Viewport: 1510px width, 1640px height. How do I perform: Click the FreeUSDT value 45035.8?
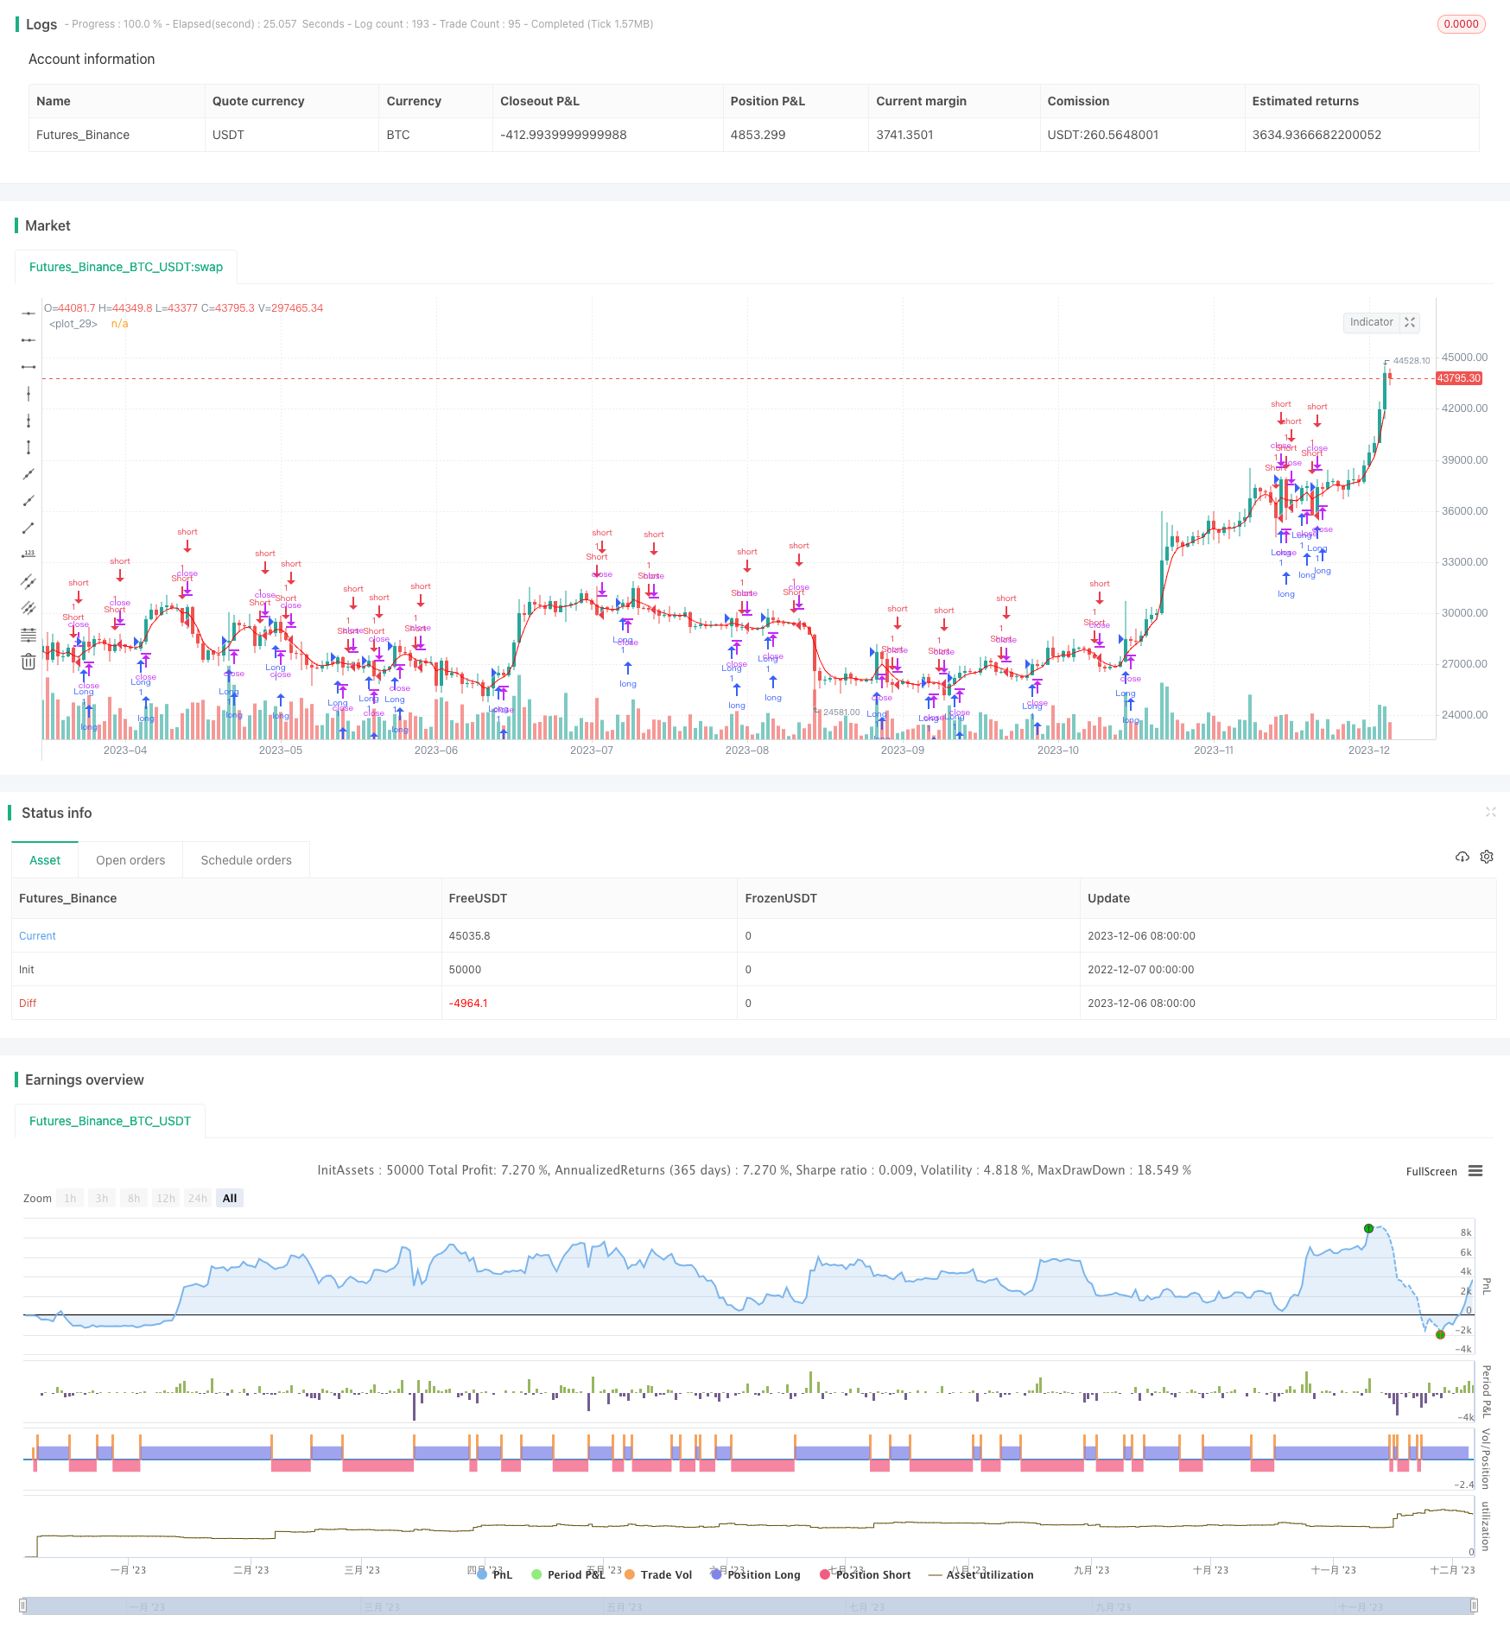(x=469, y=936)
